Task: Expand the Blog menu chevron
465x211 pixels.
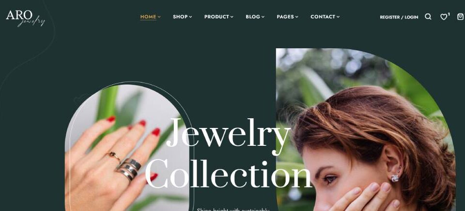Action: click(263, 17)
